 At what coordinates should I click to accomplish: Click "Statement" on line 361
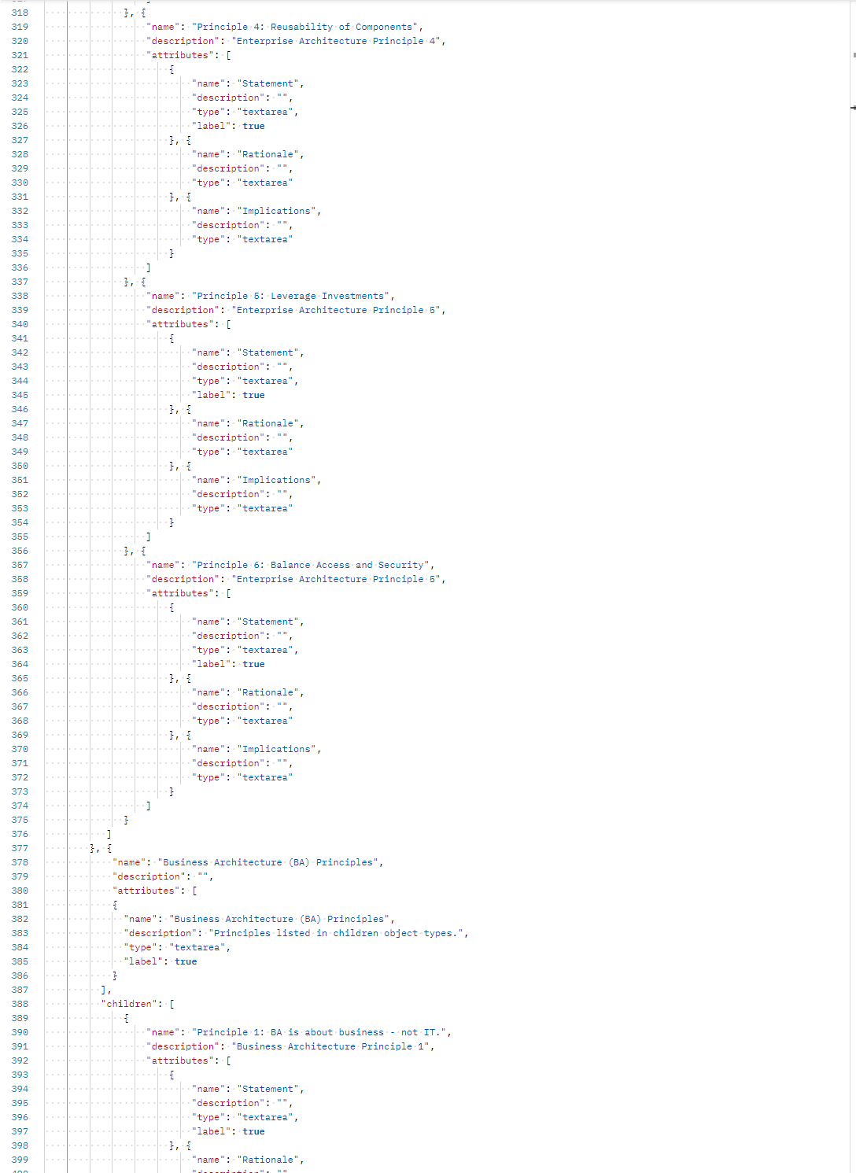[x=268, y=622]
